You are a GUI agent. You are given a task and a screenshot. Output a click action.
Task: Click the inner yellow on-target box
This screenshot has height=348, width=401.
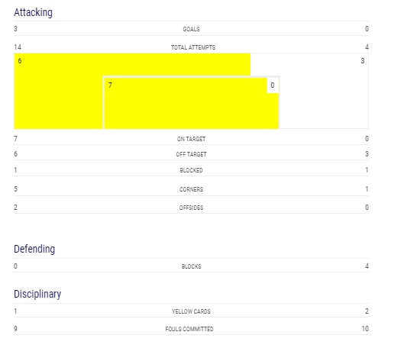coord(191,103)
